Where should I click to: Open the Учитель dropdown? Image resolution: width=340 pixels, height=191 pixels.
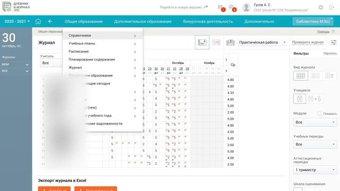pyautogui.click(x=52, y=63)
